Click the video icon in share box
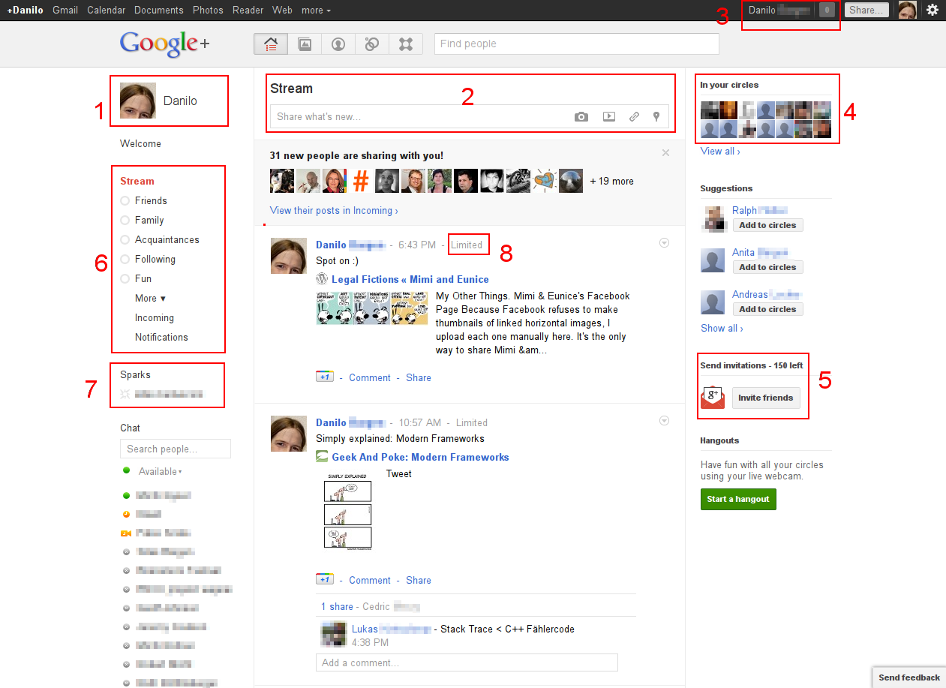 (609, 116)
